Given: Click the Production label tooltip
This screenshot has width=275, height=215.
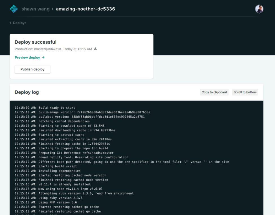Looking at the screenshot, I should (x=23, y=49).
